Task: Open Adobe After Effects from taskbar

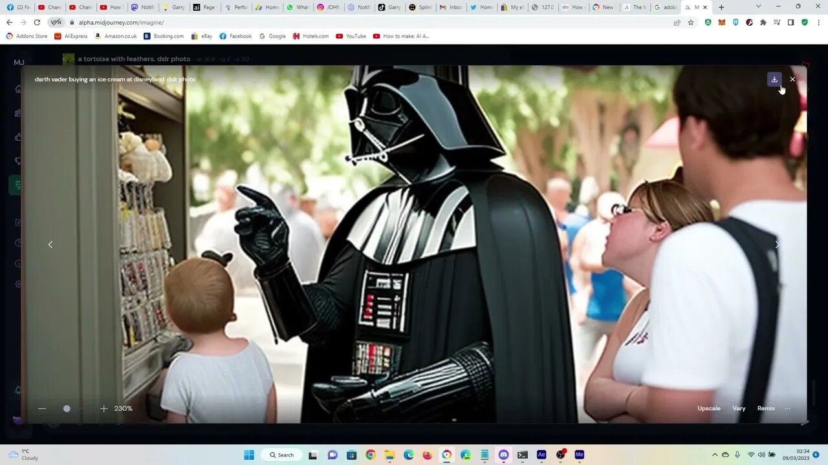Action: [541, 455]
